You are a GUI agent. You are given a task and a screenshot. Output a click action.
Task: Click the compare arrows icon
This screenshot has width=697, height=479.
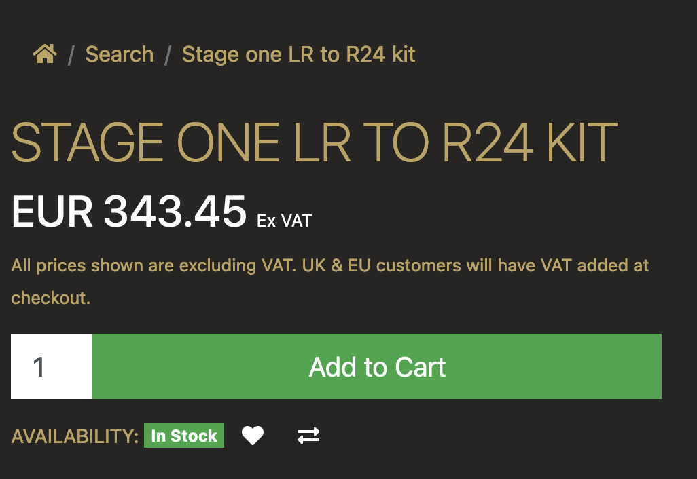tap(308, 436)
